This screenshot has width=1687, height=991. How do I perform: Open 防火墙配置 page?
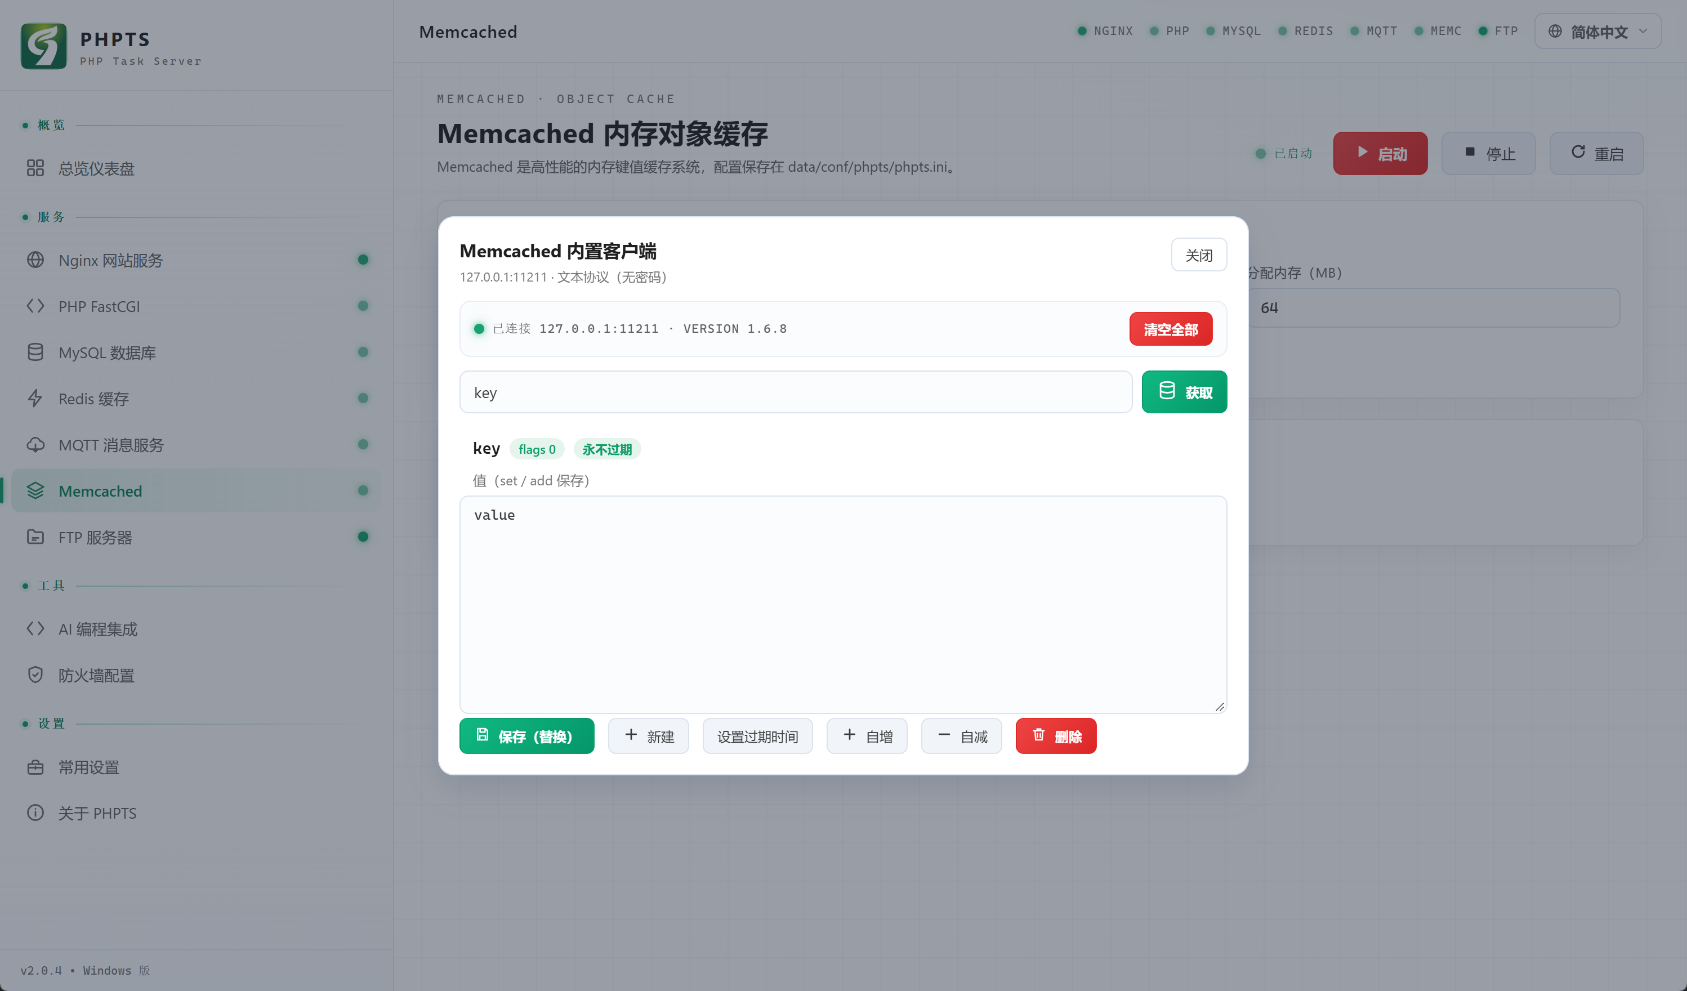pos(197,675)
